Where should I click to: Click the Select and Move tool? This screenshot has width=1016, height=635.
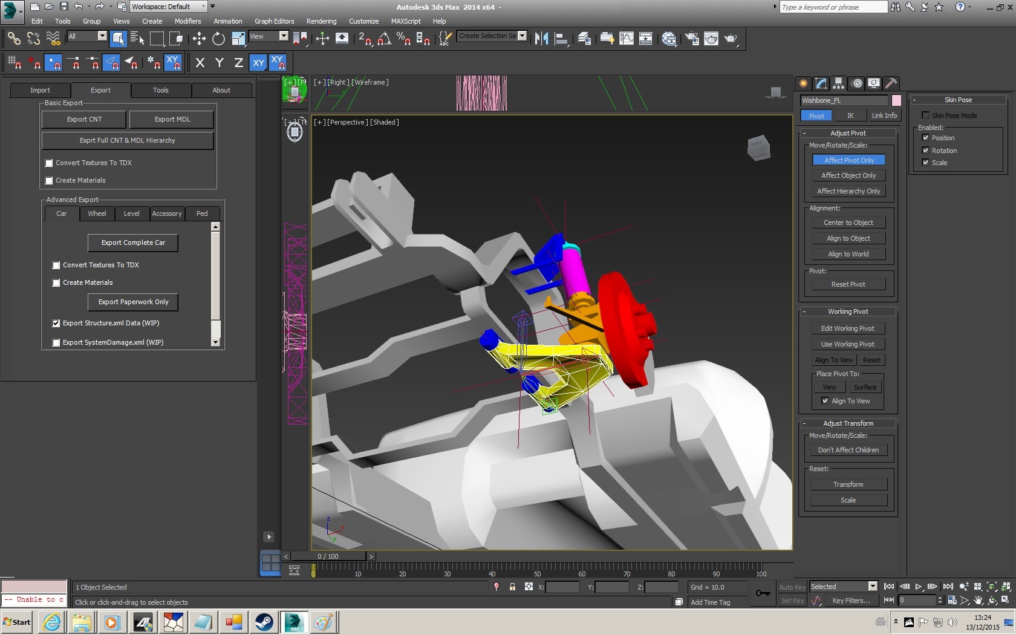coord(199,39)
